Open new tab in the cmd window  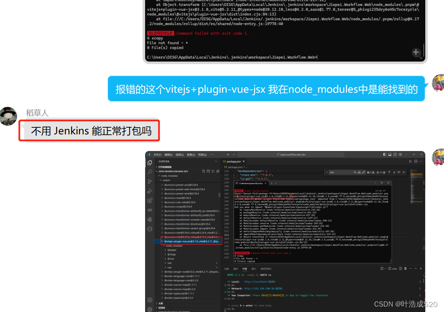[x=271, y=183]
